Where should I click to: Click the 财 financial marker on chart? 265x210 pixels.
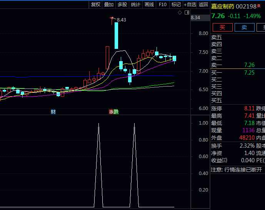click(x=53, y=112)
